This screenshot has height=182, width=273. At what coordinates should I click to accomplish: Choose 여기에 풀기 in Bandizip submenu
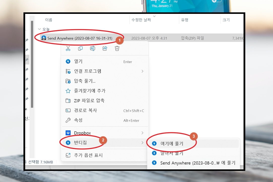(194, 143)
